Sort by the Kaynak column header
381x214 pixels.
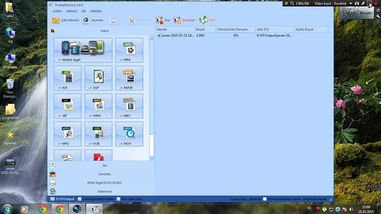[x=175, y=29]
